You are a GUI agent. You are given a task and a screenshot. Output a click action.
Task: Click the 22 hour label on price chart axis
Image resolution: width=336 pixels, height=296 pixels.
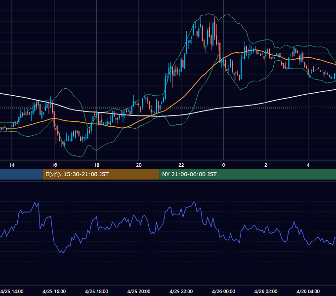[x=181, y=165]
